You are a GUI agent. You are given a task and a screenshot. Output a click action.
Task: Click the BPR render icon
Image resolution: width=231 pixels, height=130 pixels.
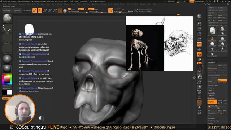click(199, 16)
